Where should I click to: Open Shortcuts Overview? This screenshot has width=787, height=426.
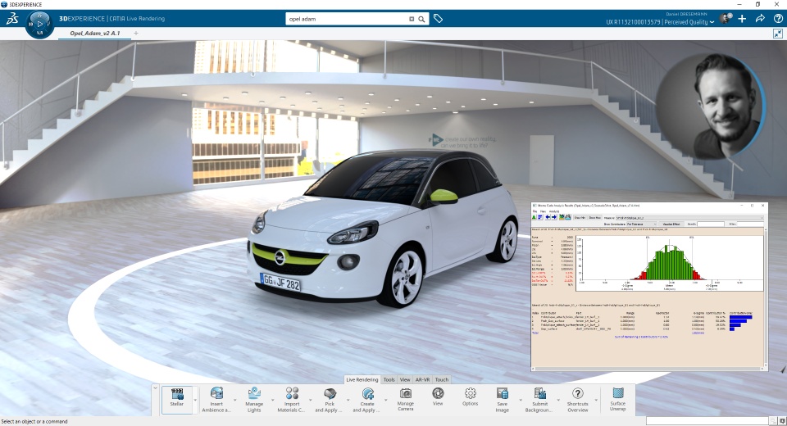click(578, 400)
